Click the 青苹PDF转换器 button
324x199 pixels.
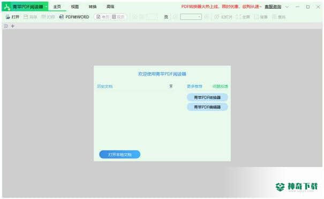pyautogui.click(x=207, y=97)
